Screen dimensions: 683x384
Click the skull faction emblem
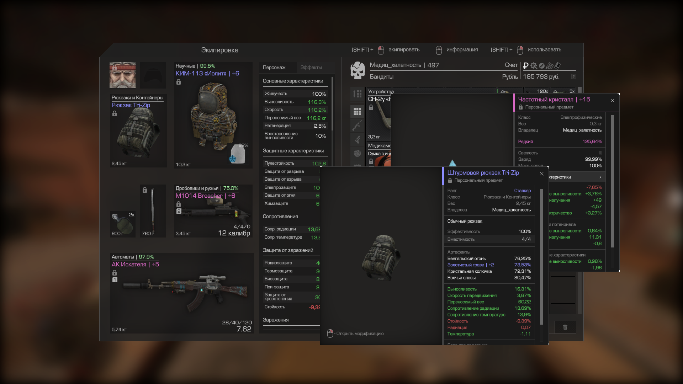pos(358,70)
